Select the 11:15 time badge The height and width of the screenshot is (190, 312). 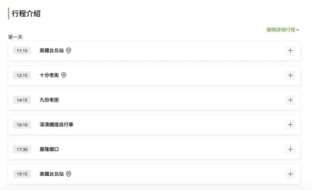[x=22, y=51]
